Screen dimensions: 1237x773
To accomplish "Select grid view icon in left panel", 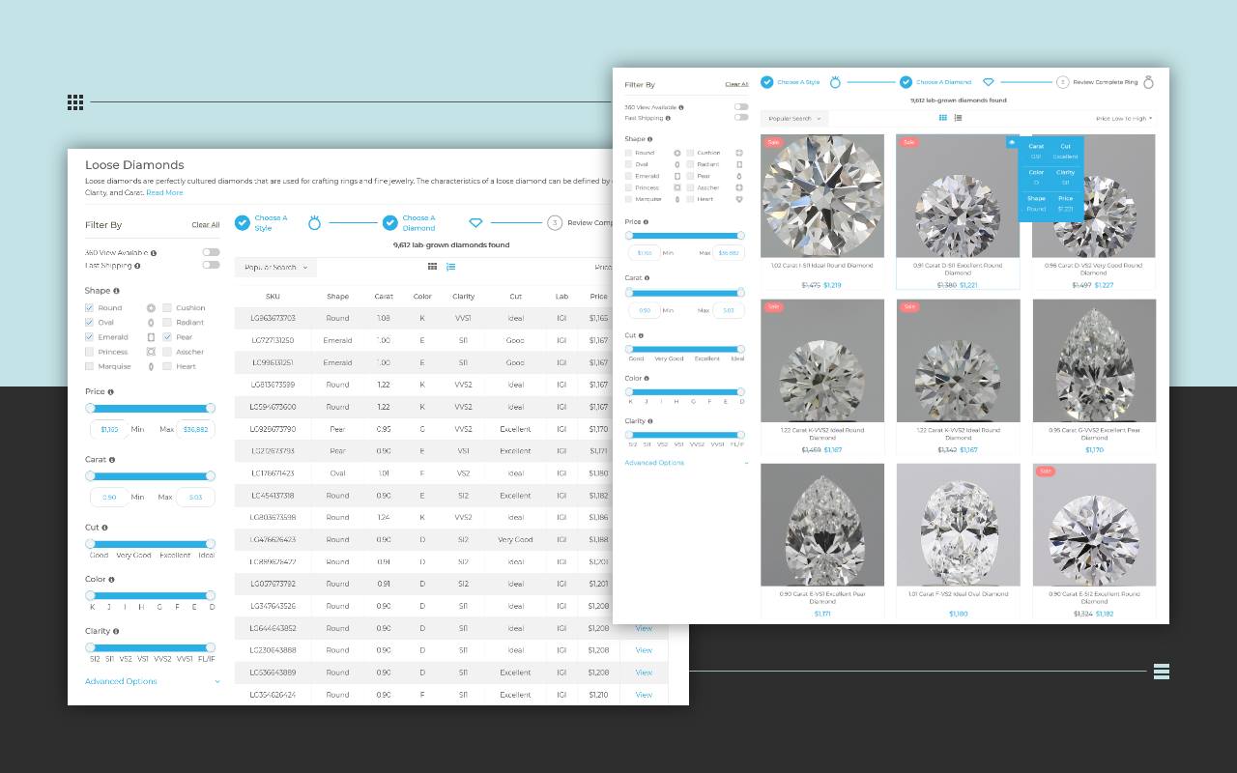I will (433, 267).
